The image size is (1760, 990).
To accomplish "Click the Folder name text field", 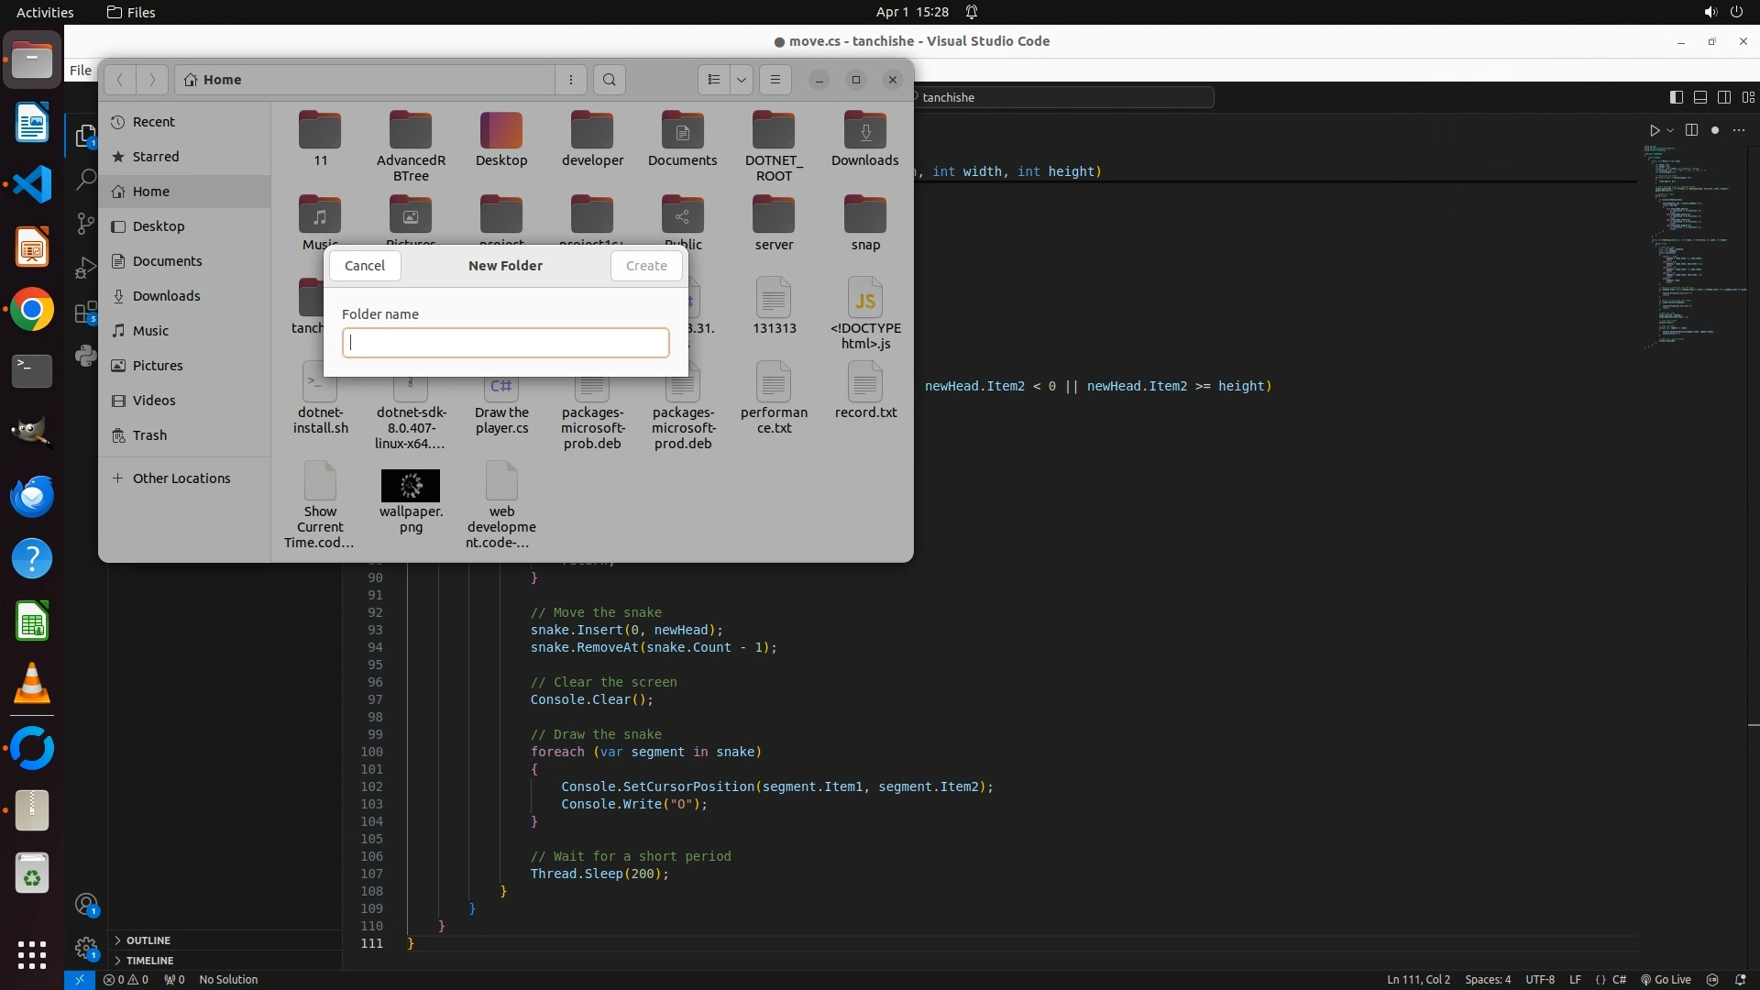I will click(505, 343).
